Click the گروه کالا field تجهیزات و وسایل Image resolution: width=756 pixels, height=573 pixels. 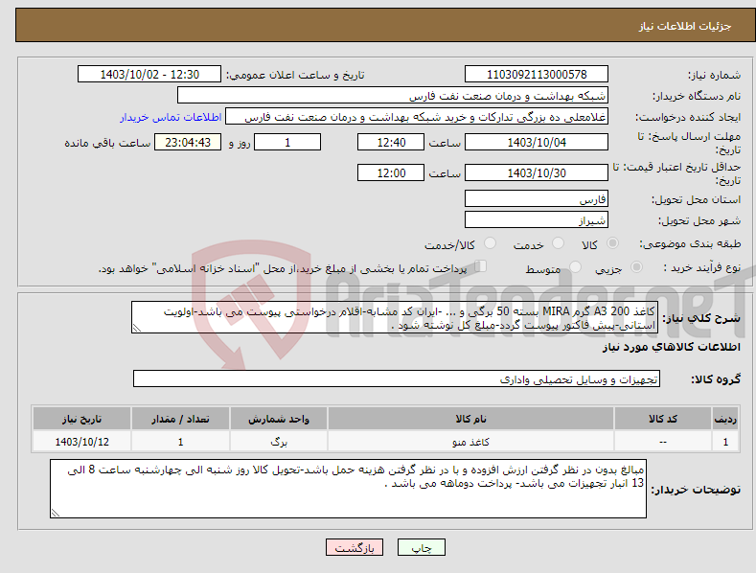click(397, 379)
